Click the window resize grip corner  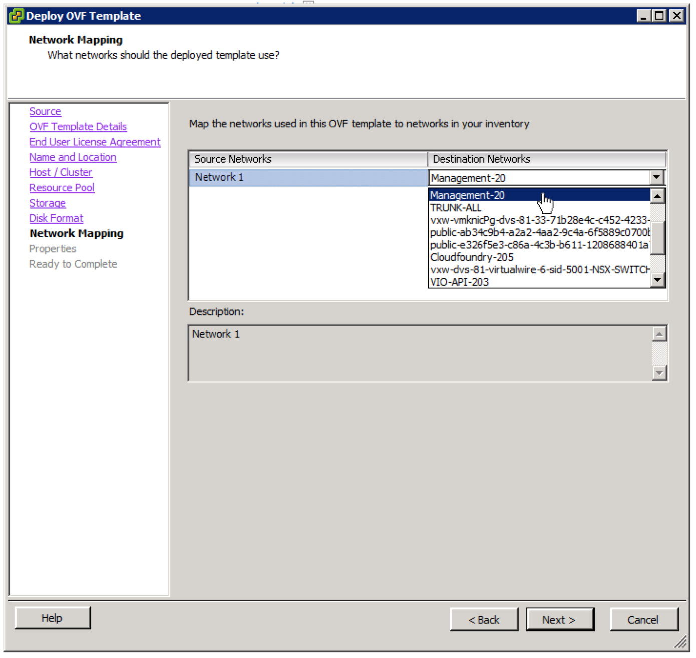click(681, 643)
